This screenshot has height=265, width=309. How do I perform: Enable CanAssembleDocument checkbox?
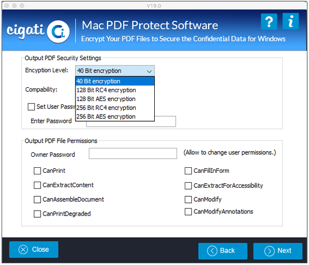[37, 199]
